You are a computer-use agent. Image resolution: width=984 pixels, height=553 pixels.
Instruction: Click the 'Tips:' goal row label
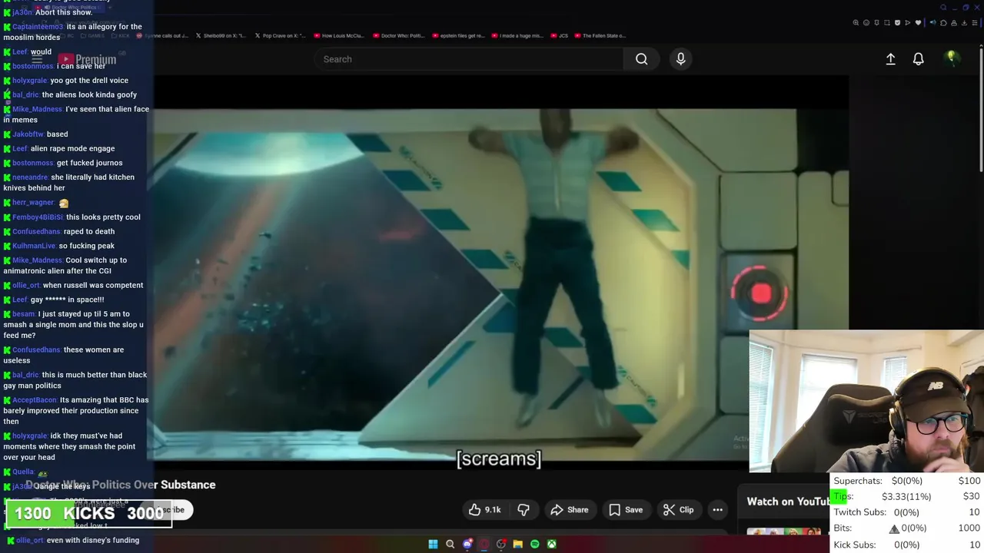(x=843, y=496)
